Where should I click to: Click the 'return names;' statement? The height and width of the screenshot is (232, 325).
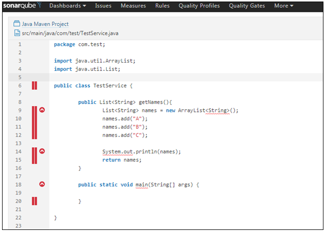tap(122, 160)
